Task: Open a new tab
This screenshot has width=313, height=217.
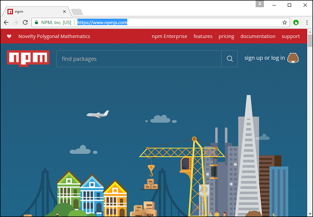Action: (x=77, y=12)
